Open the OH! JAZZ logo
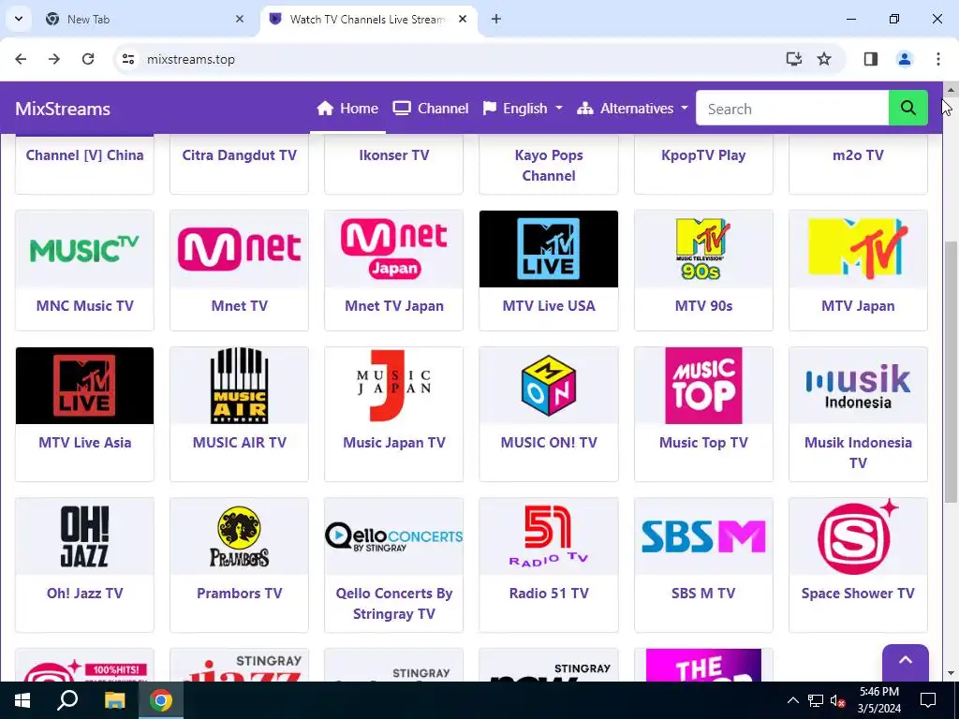This screenshot has width=959, height=719. [84, 536]
